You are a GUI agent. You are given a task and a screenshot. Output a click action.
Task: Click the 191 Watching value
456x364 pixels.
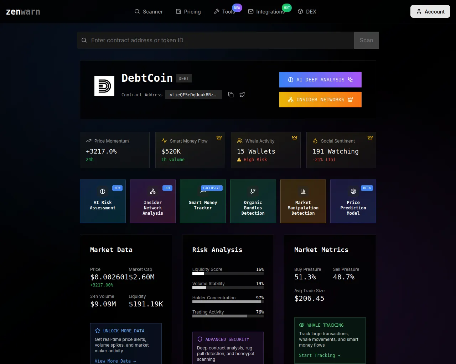pyautogui.click(x=336, y=151)
